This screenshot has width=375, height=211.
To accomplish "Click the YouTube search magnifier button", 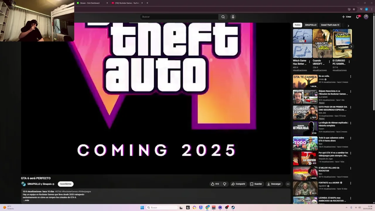I will 223,17.
